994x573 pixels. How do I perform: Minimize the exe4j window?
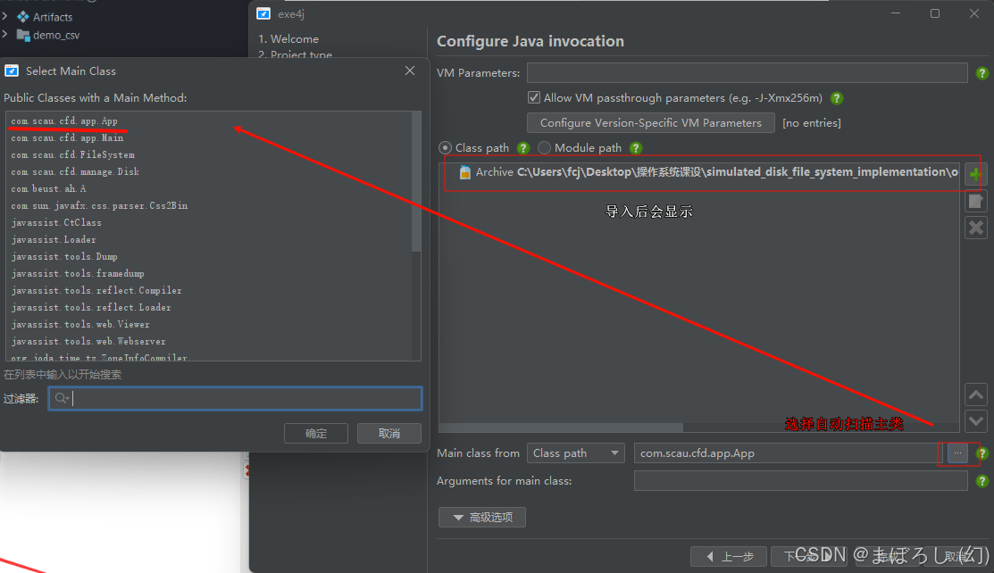(895, 13)
